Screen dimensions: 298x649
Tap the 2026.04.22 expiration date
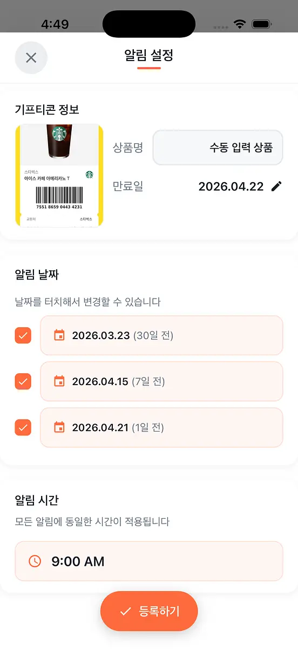pyautogui.click(x=231, y=187)
